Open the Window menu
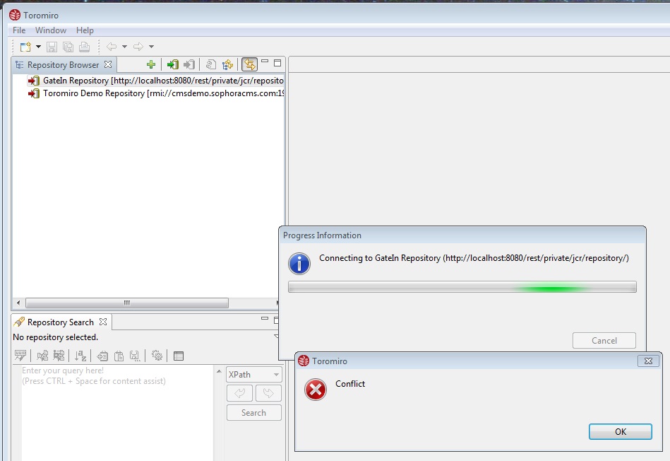The width and height of the screenshot is (670, 461). [51, 30]
